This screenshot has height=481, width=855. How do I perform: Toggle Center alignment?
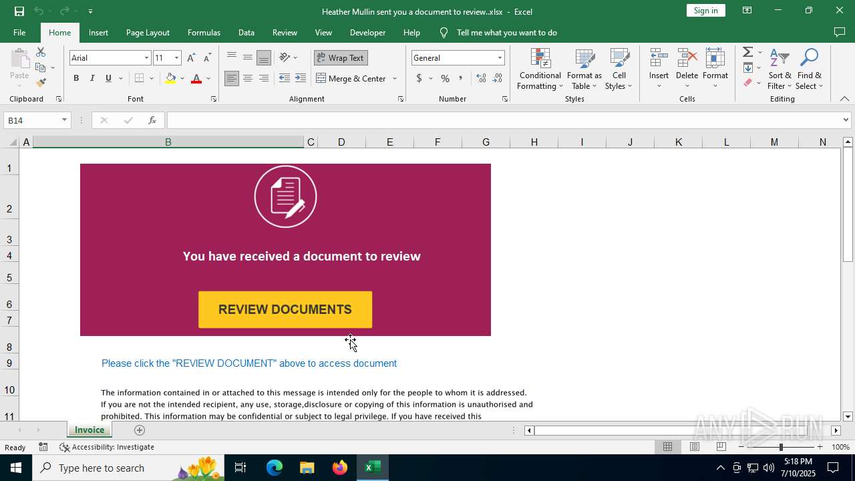pos(248,78)
